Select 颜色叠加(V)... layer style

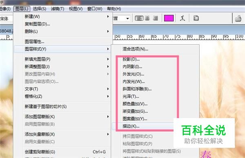pyautogui.click(x=155, y=104)
